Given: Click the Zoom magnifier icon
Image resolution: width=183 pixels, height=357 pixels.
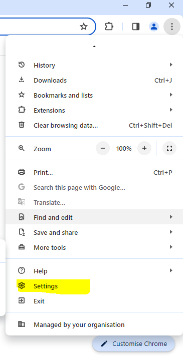Looking at the screenshot, I should point(22,148).
